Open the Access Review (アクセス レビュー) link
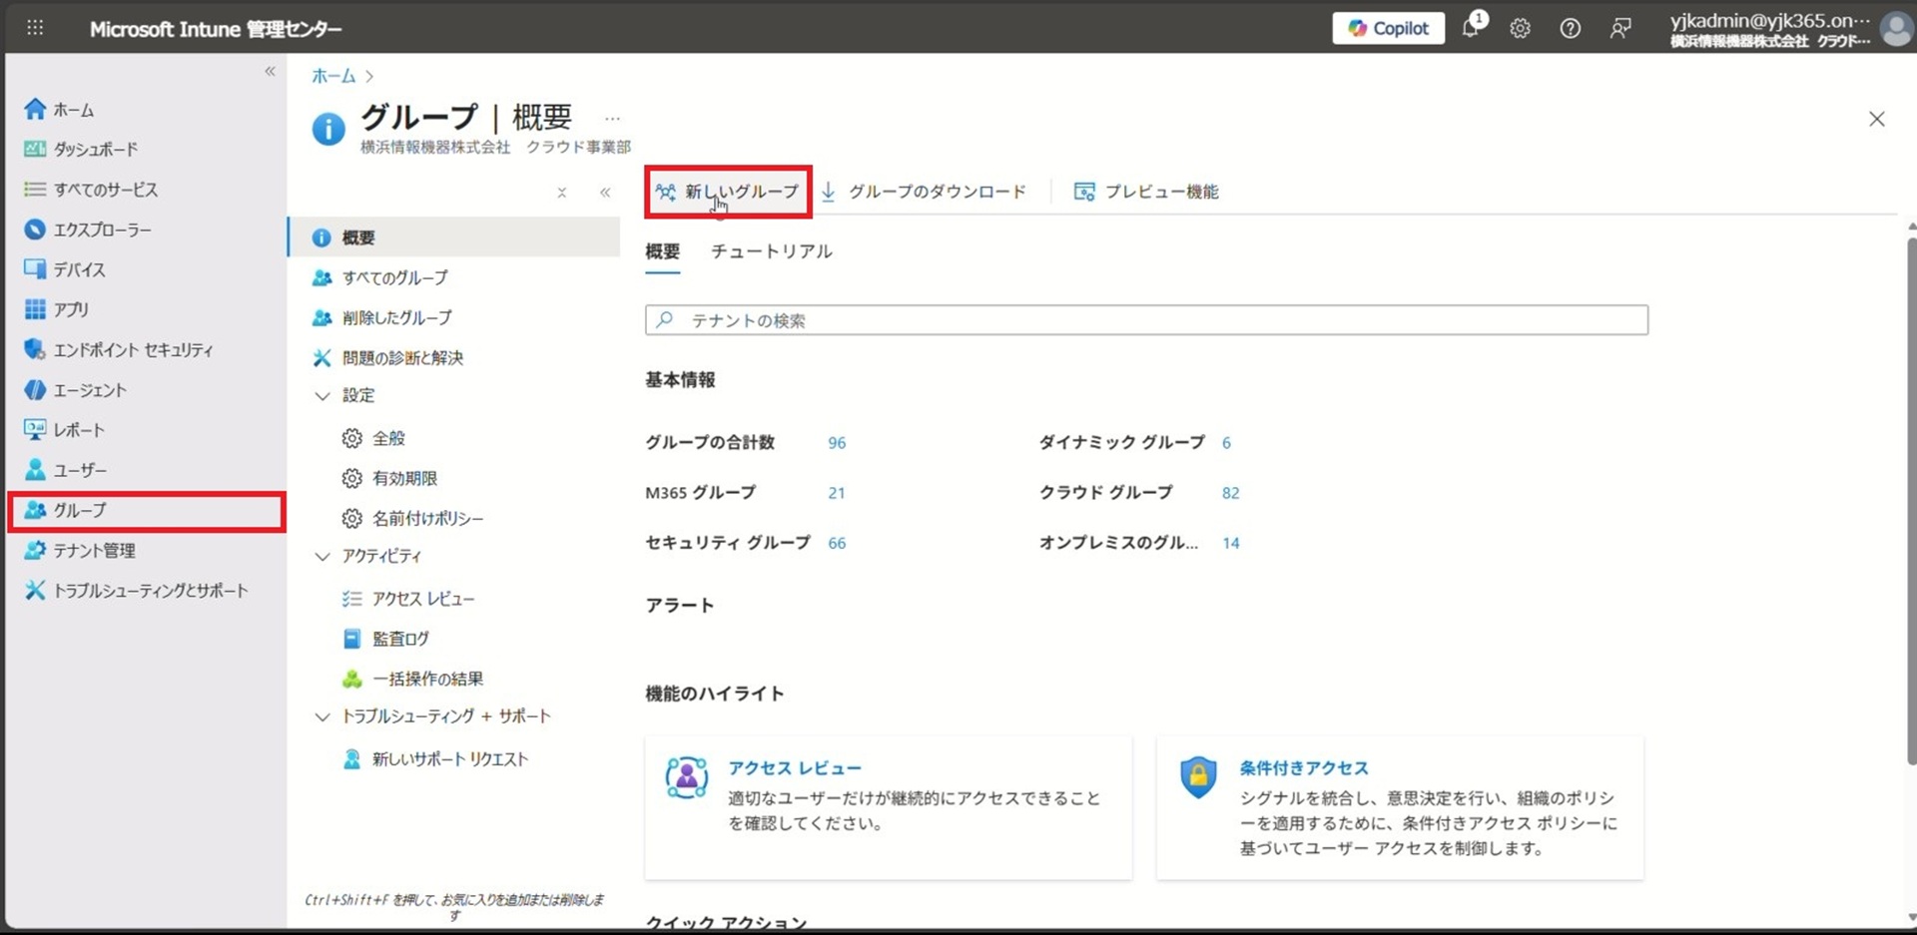The height and width of the screenshot is (935, 1917). 794,768
